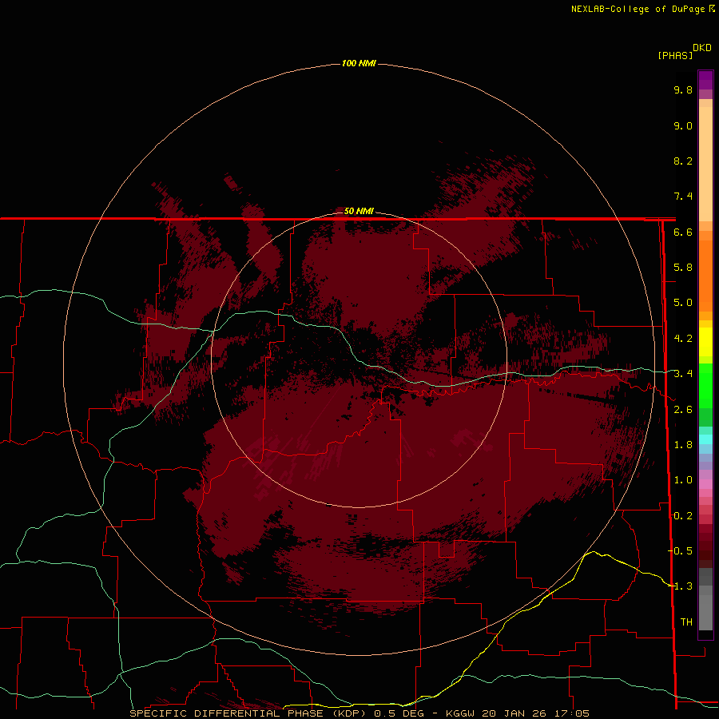Click the 1.8 value on the color scale
Viewport: 719px width, 719px height.
pos(683,445)
